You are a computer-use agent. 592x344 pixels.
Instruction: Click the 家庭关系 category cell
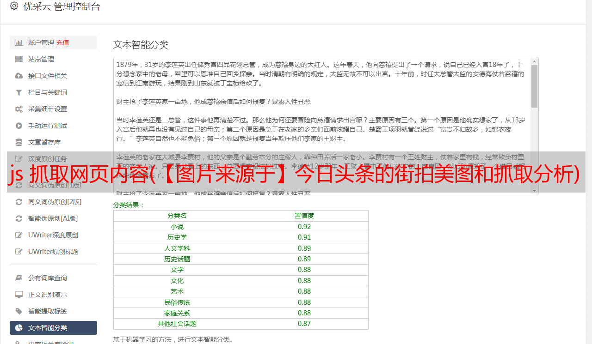click(177, 313)
